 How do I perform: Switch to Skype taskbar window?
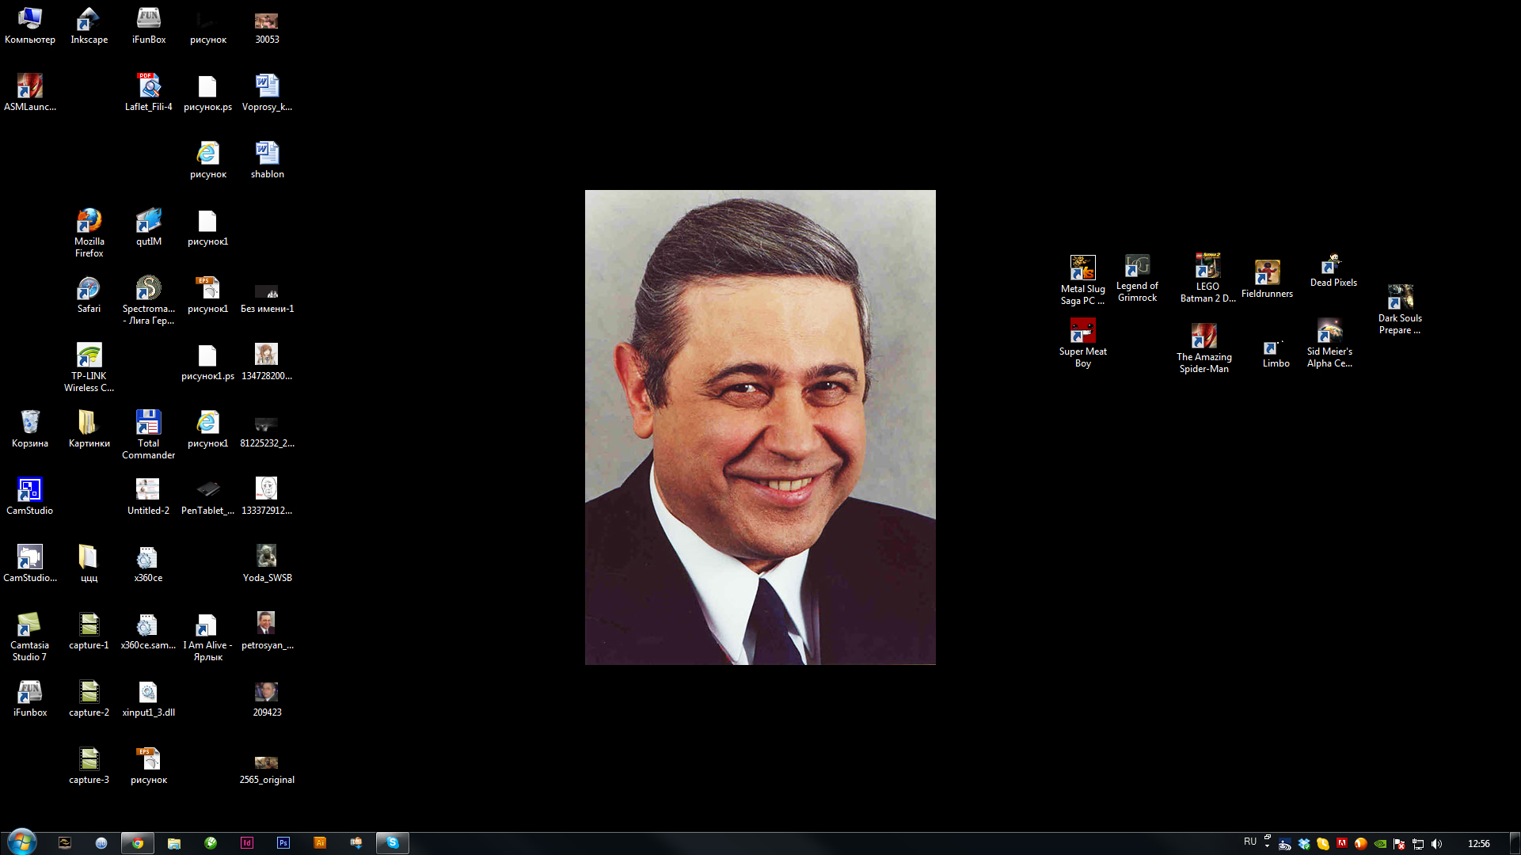tap(393, 843)
